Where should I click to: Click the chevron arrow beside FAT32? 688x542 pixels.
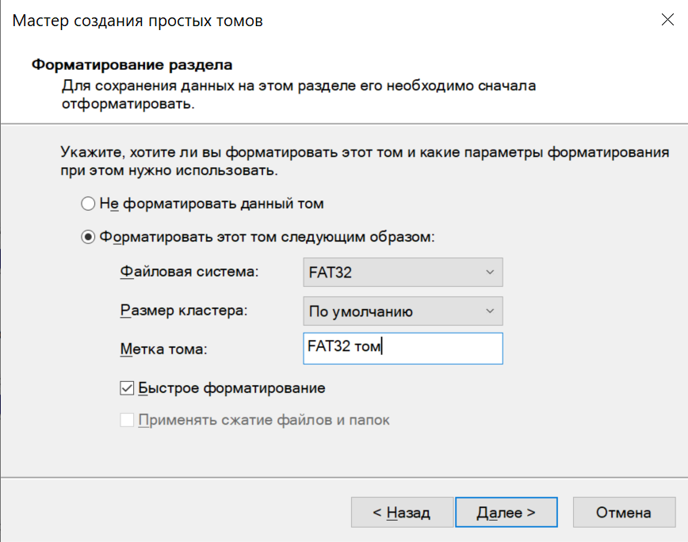coord(488,273)
